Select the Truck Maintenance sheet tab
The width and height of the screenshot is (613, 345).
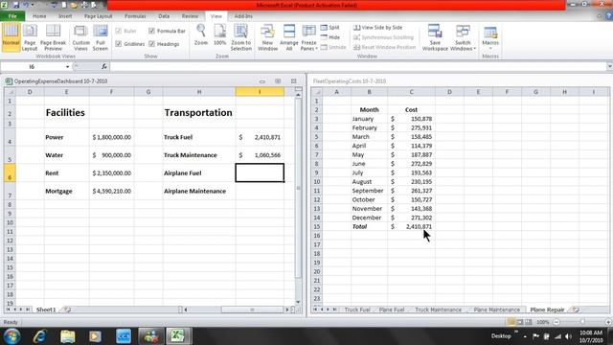(x=438, y=310)
